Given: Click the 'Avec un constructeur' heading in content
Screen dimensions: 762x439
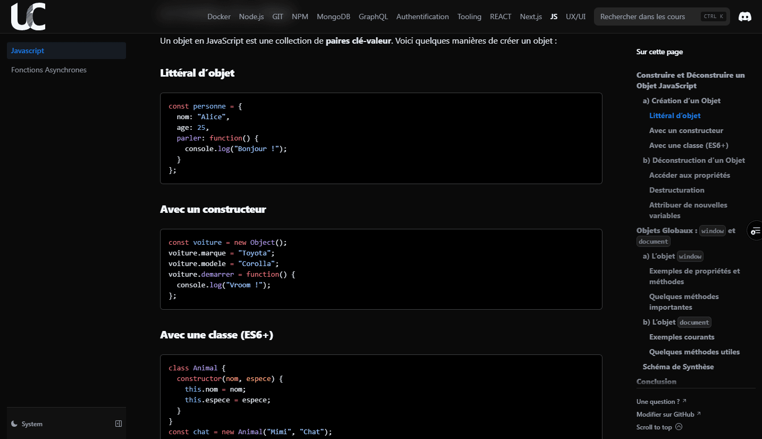Looking at the screenshot, I should point(213,209).
